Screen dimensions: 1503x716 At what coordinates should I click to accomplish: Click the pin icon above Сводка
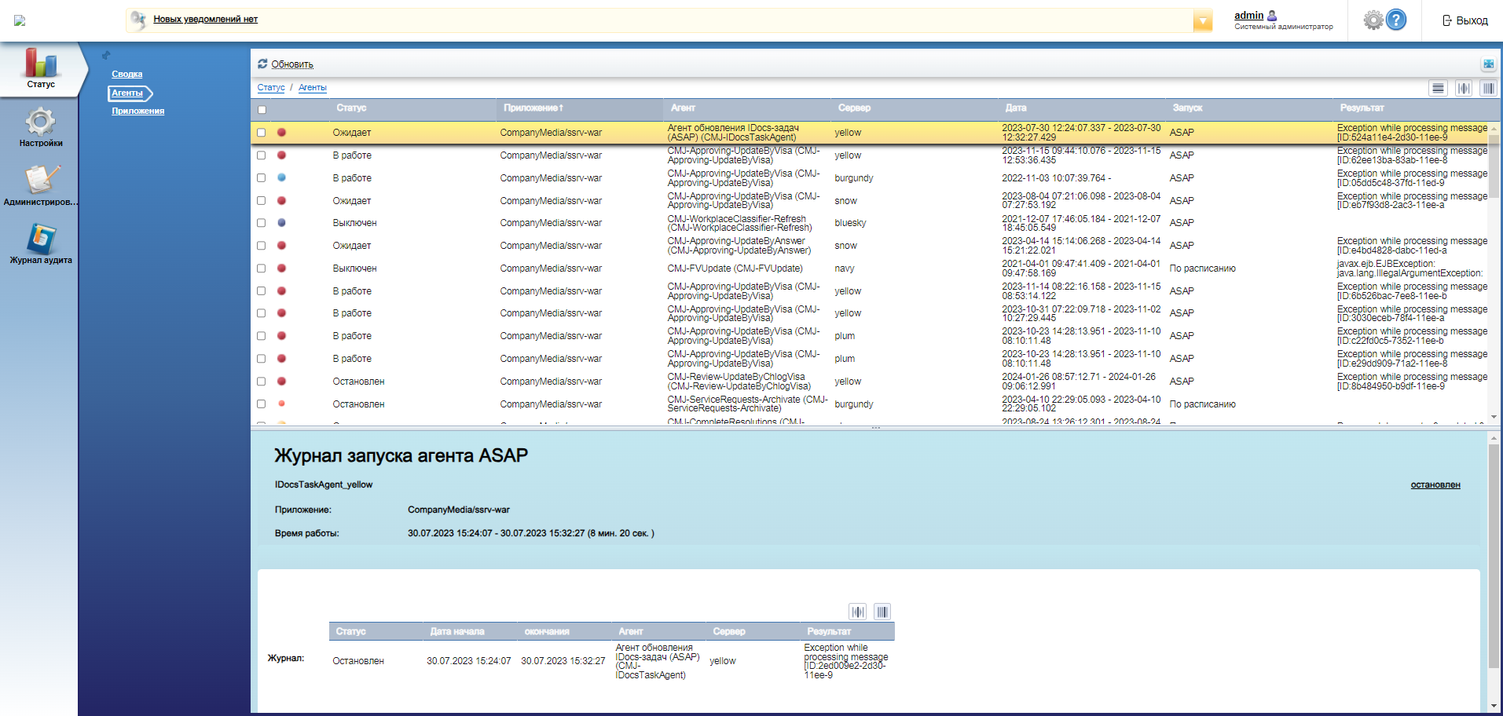(106, 55)
